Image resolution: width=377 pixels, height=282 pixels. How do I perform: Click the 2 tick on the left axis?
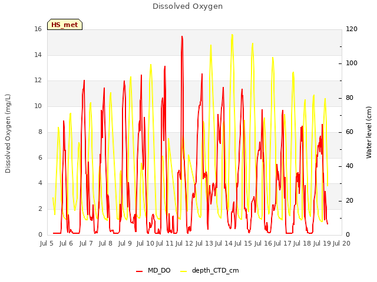pos(40,209)
